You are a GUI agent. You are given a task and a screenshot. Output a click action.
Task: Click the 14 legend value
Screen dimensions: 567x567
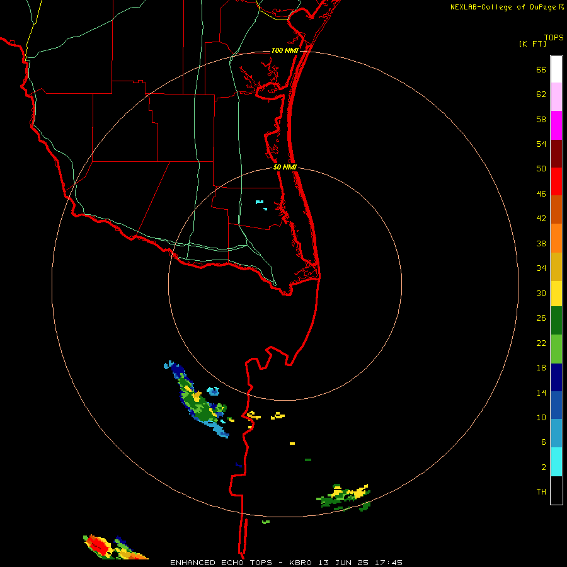point(541,393)
